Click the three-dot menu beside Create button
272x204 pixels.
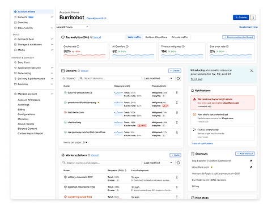253,18
